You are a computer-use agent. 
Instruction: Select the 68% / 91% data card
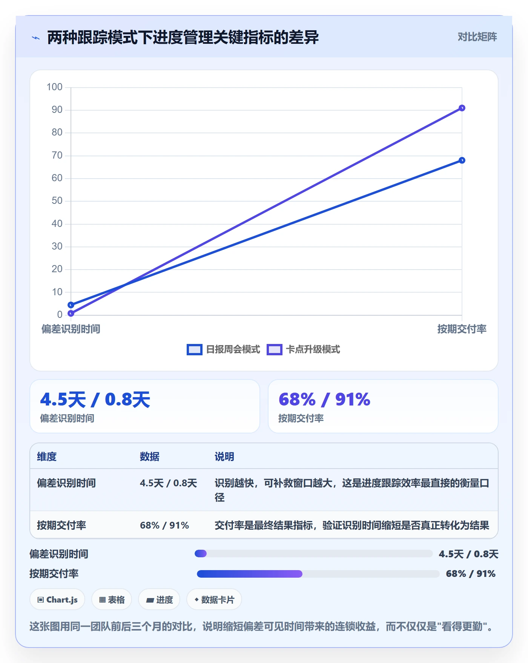383,406
